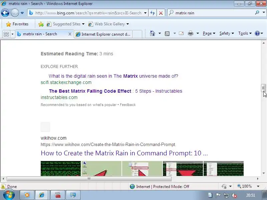Click 'Internet | Protected Mode: Off' status zone

point(160,187)
